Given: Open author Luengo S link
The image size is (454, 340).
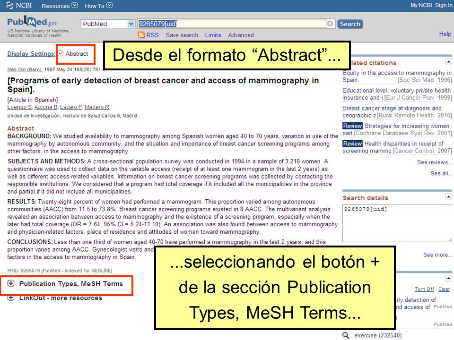Looking at the screenshot, I should (19, 107).
